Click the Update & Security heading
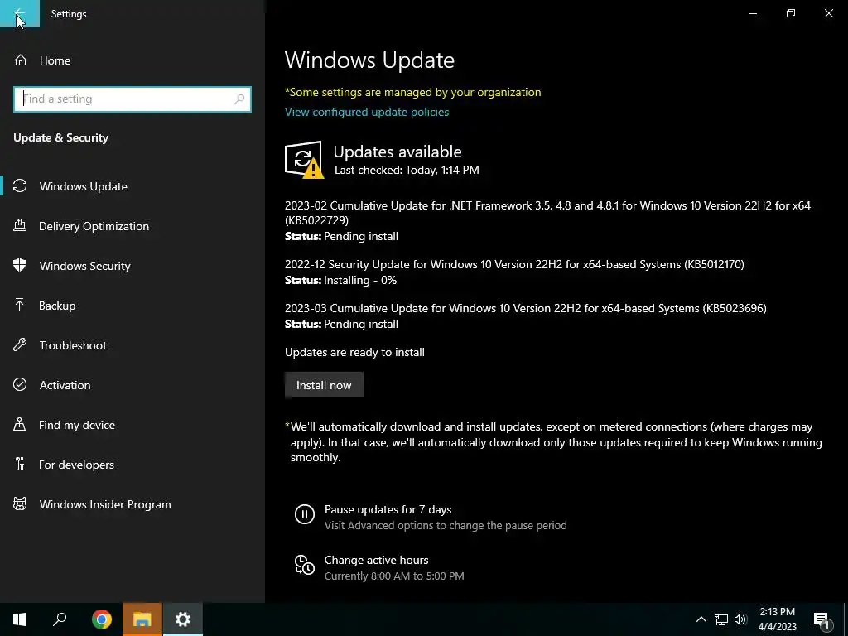 (x=60, y=138)
